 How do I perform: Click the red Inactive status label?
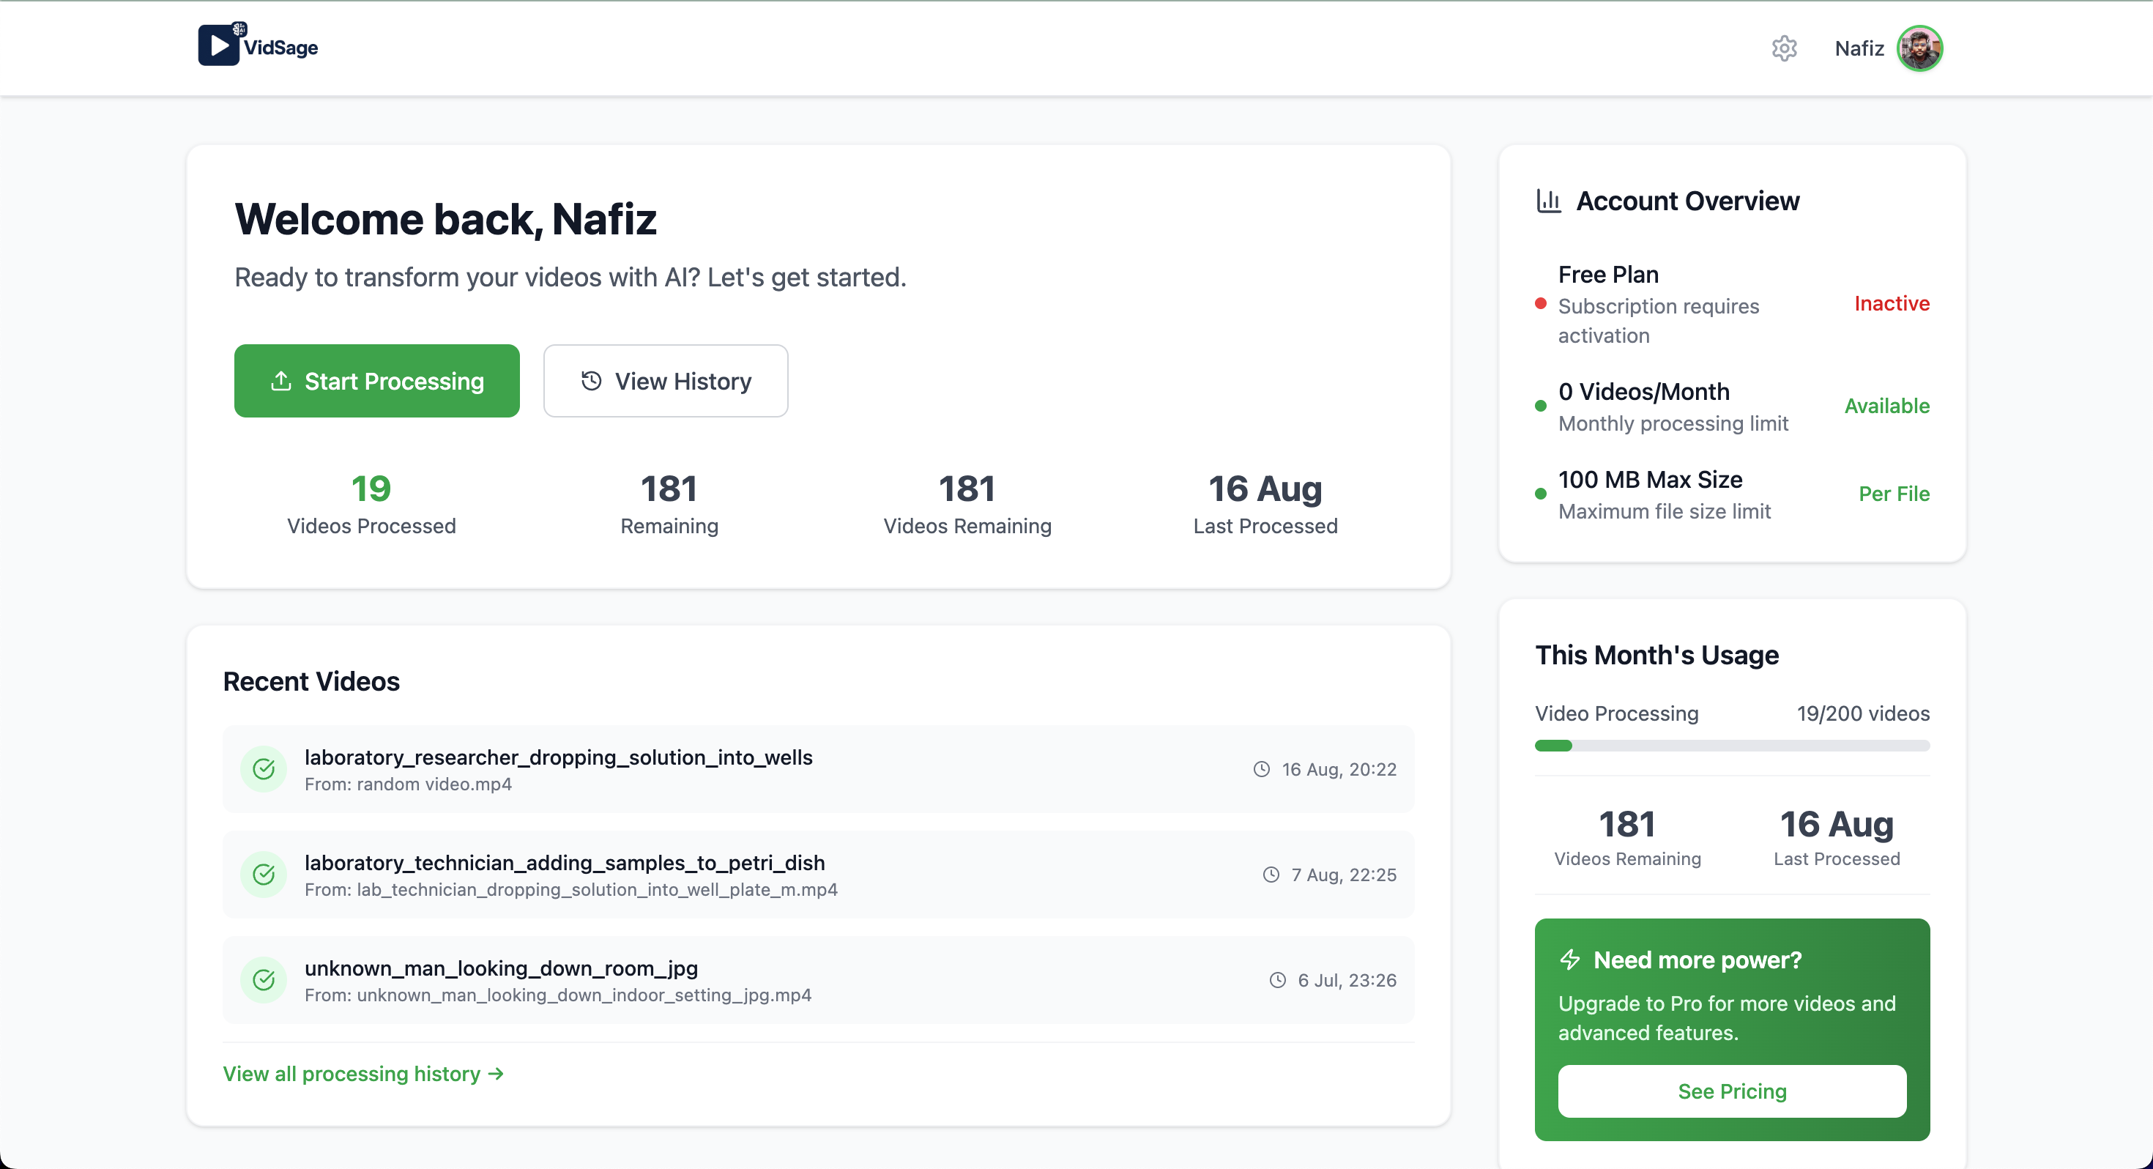[x=1892, y=303]
